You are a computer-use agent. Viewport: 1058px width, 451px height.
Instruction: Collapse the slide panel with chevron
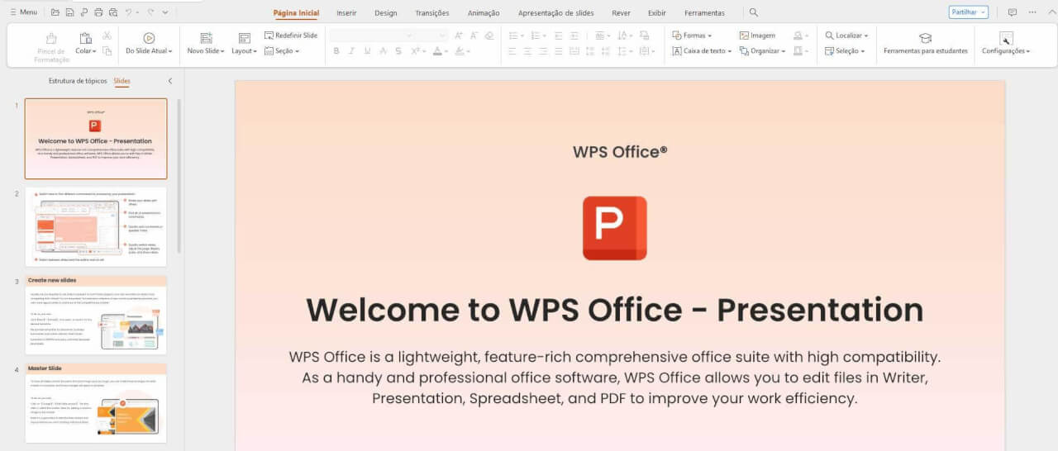pyautogui.click(x=170, y=81)
